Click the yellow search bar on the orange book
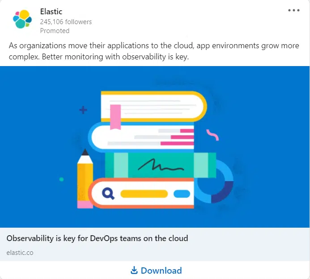 tap(144, 194)
